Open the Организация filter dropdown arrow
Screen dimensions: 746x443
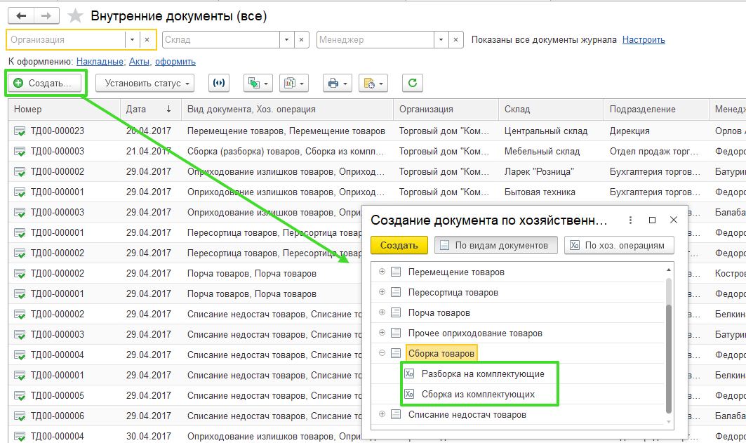[132, 40]
